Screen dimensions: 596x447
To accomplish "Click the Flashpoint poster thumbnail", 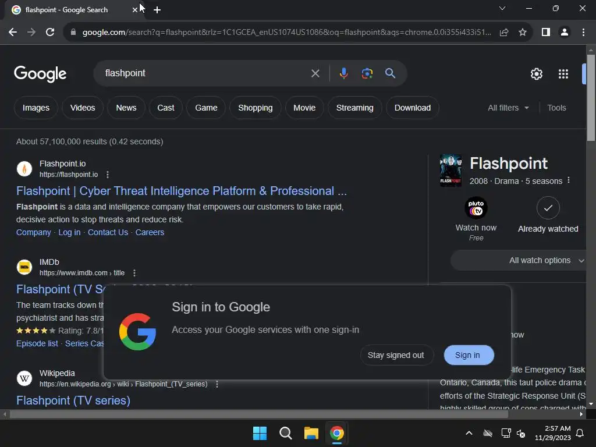I will click(x=451, y=171).
